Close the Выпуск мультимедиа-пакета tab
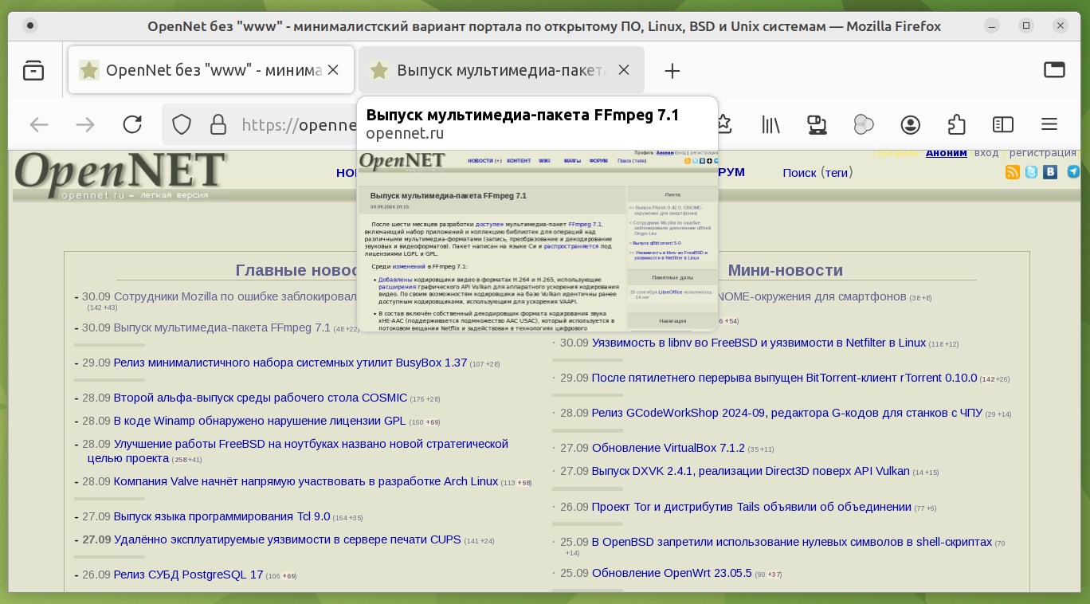Screen dimensions: 1090x604 coord(624,70)
